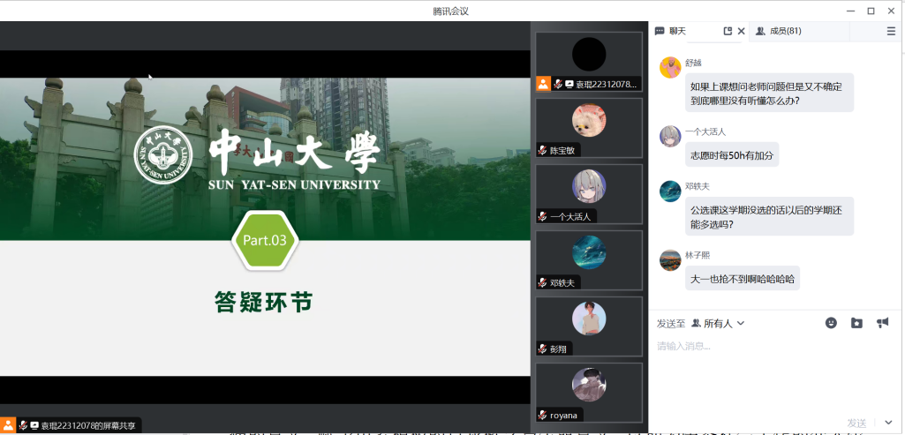This screenshot has width=905, height=435.
Task: Click 林子熙's avatar in the chat
Action: click(670, 259)
